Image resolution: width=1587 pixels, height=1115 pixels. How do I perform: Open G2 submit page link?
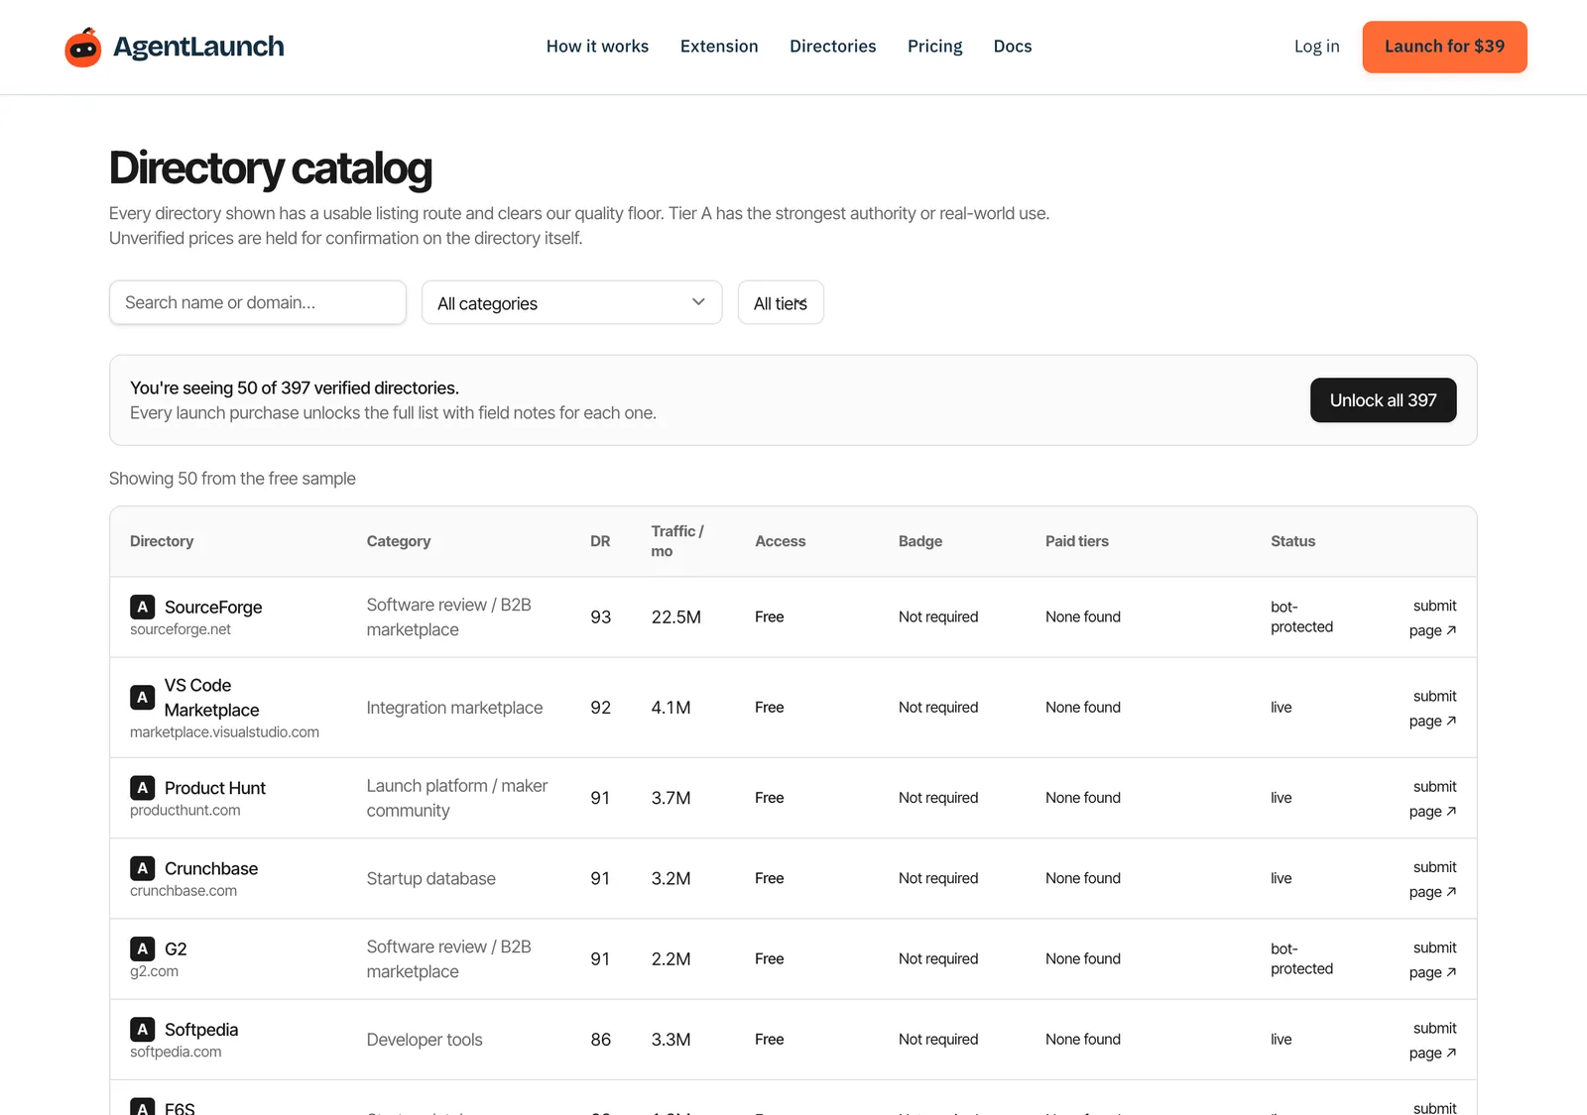tap(1433, 960)
